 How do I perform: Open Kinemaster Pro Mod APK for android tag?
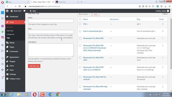[x=95, y=78]
